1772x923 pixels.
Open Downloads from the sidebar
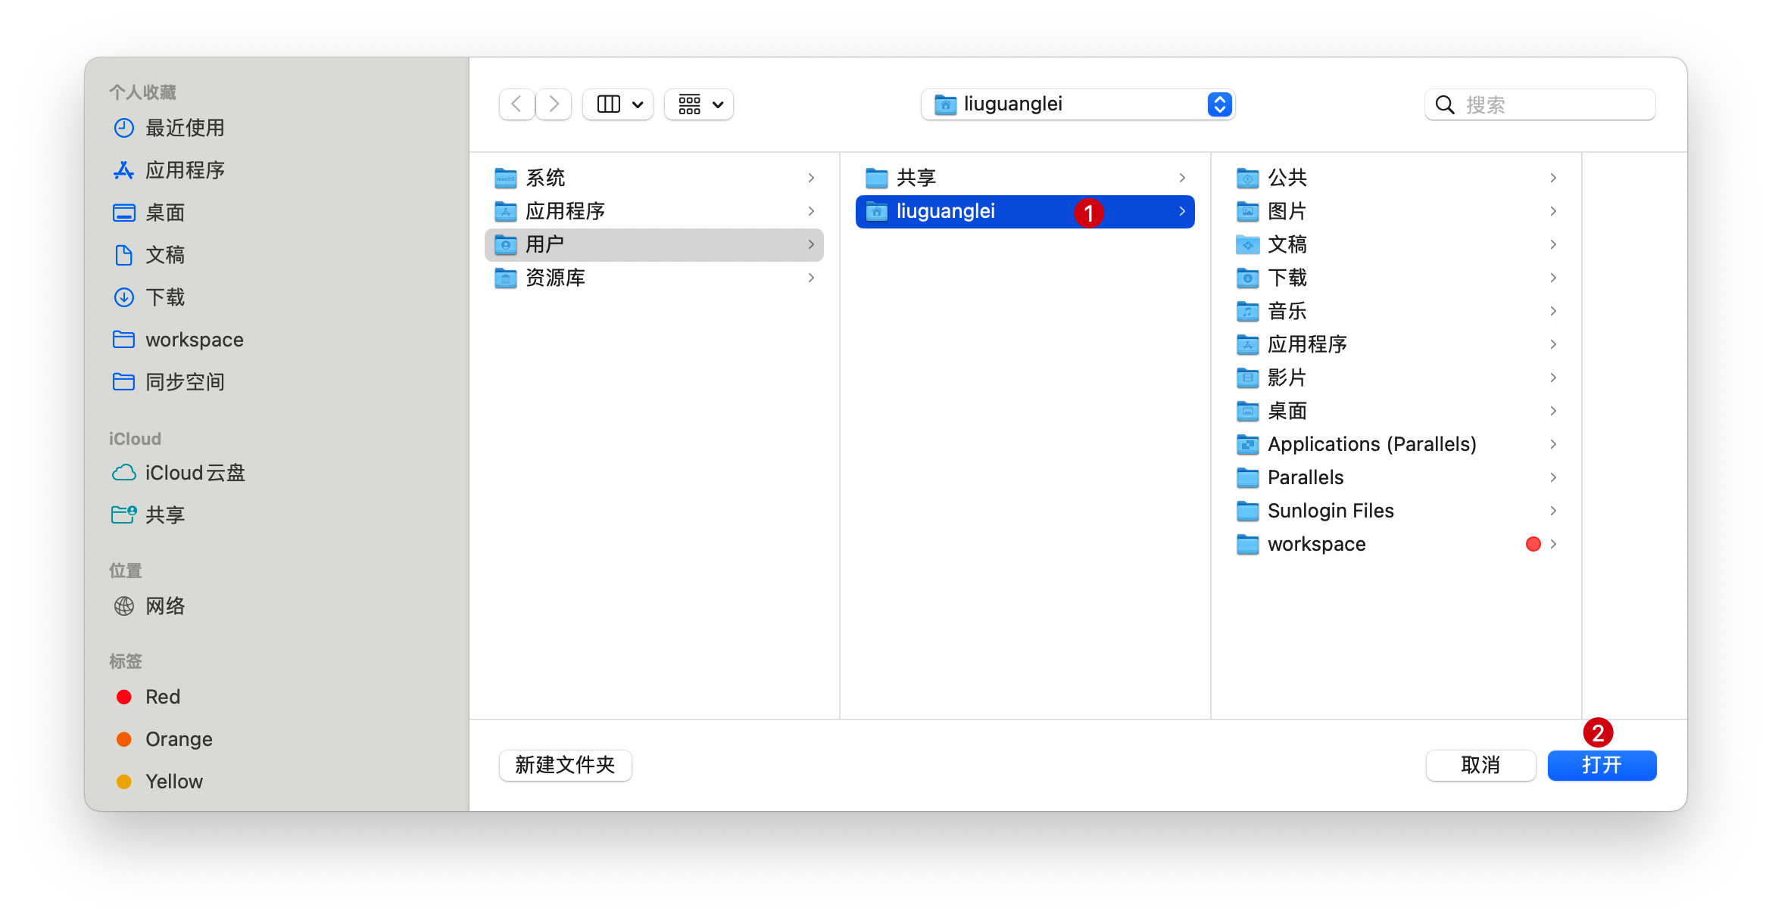point(164,297)
